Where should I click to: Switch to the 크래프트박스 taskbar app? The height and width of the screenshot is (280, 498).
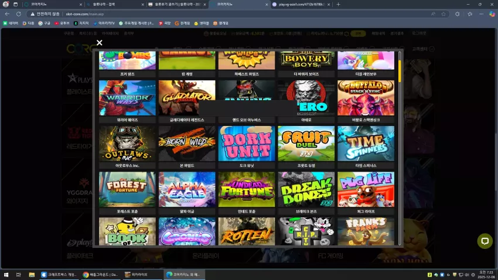60,275
